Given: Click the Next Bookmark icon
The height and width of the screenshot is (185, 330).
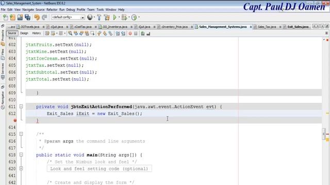Looking at the screenshot, I should point(105,33).
